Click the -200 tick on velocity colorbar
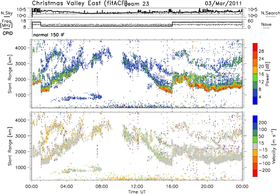This screenshot has width=280, height=194. click(x=265, y=170)
